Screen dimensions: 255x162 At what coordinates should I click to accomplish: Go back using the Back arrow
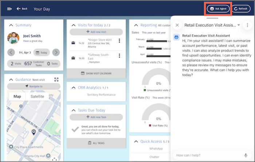22,9
